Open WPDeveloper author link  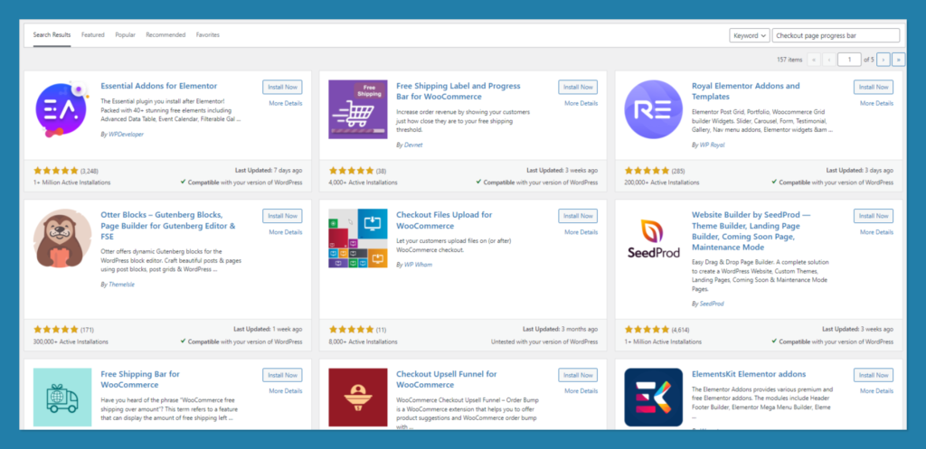(126, 134)
